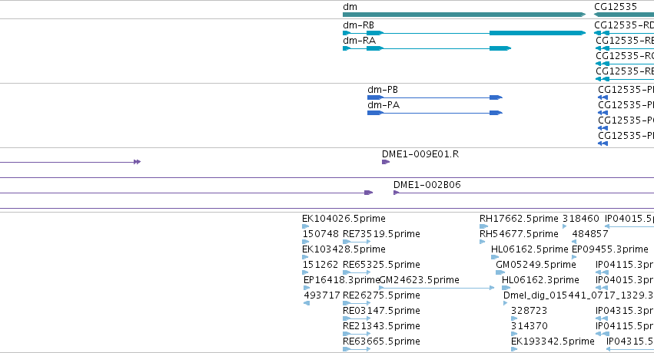The width and height of the screenshot is (654, 353).
Task: Click the HL06162.5prime EST label
Action: 530,249
